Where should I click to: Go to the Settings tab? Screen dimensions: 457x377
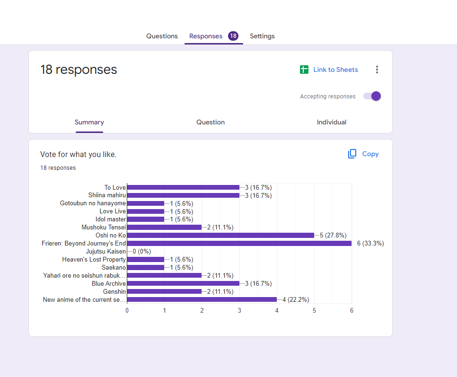tap(262, 36)
